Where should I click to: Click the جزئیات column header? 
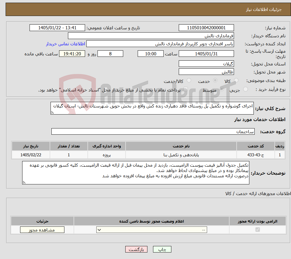[x=42, y=221]
